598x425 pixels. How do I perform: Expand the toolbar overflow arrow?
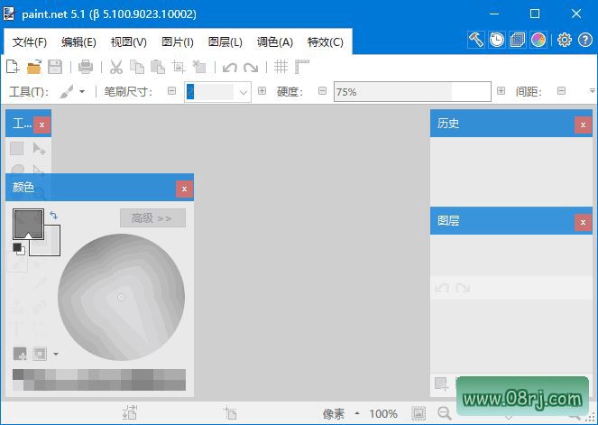[x=592, y=91]
